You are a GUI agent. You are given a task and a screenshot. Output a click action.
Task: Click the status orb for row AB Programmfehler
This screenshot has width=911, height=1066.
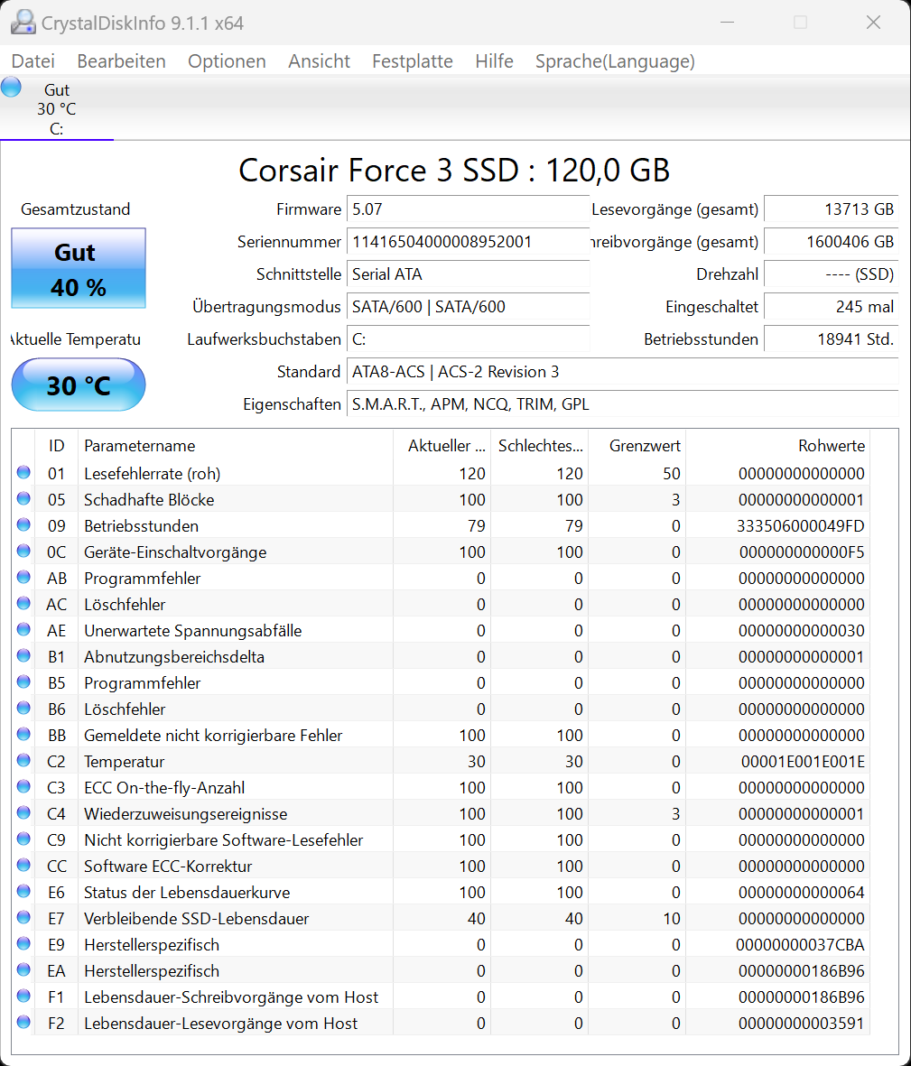coord(23,577)
